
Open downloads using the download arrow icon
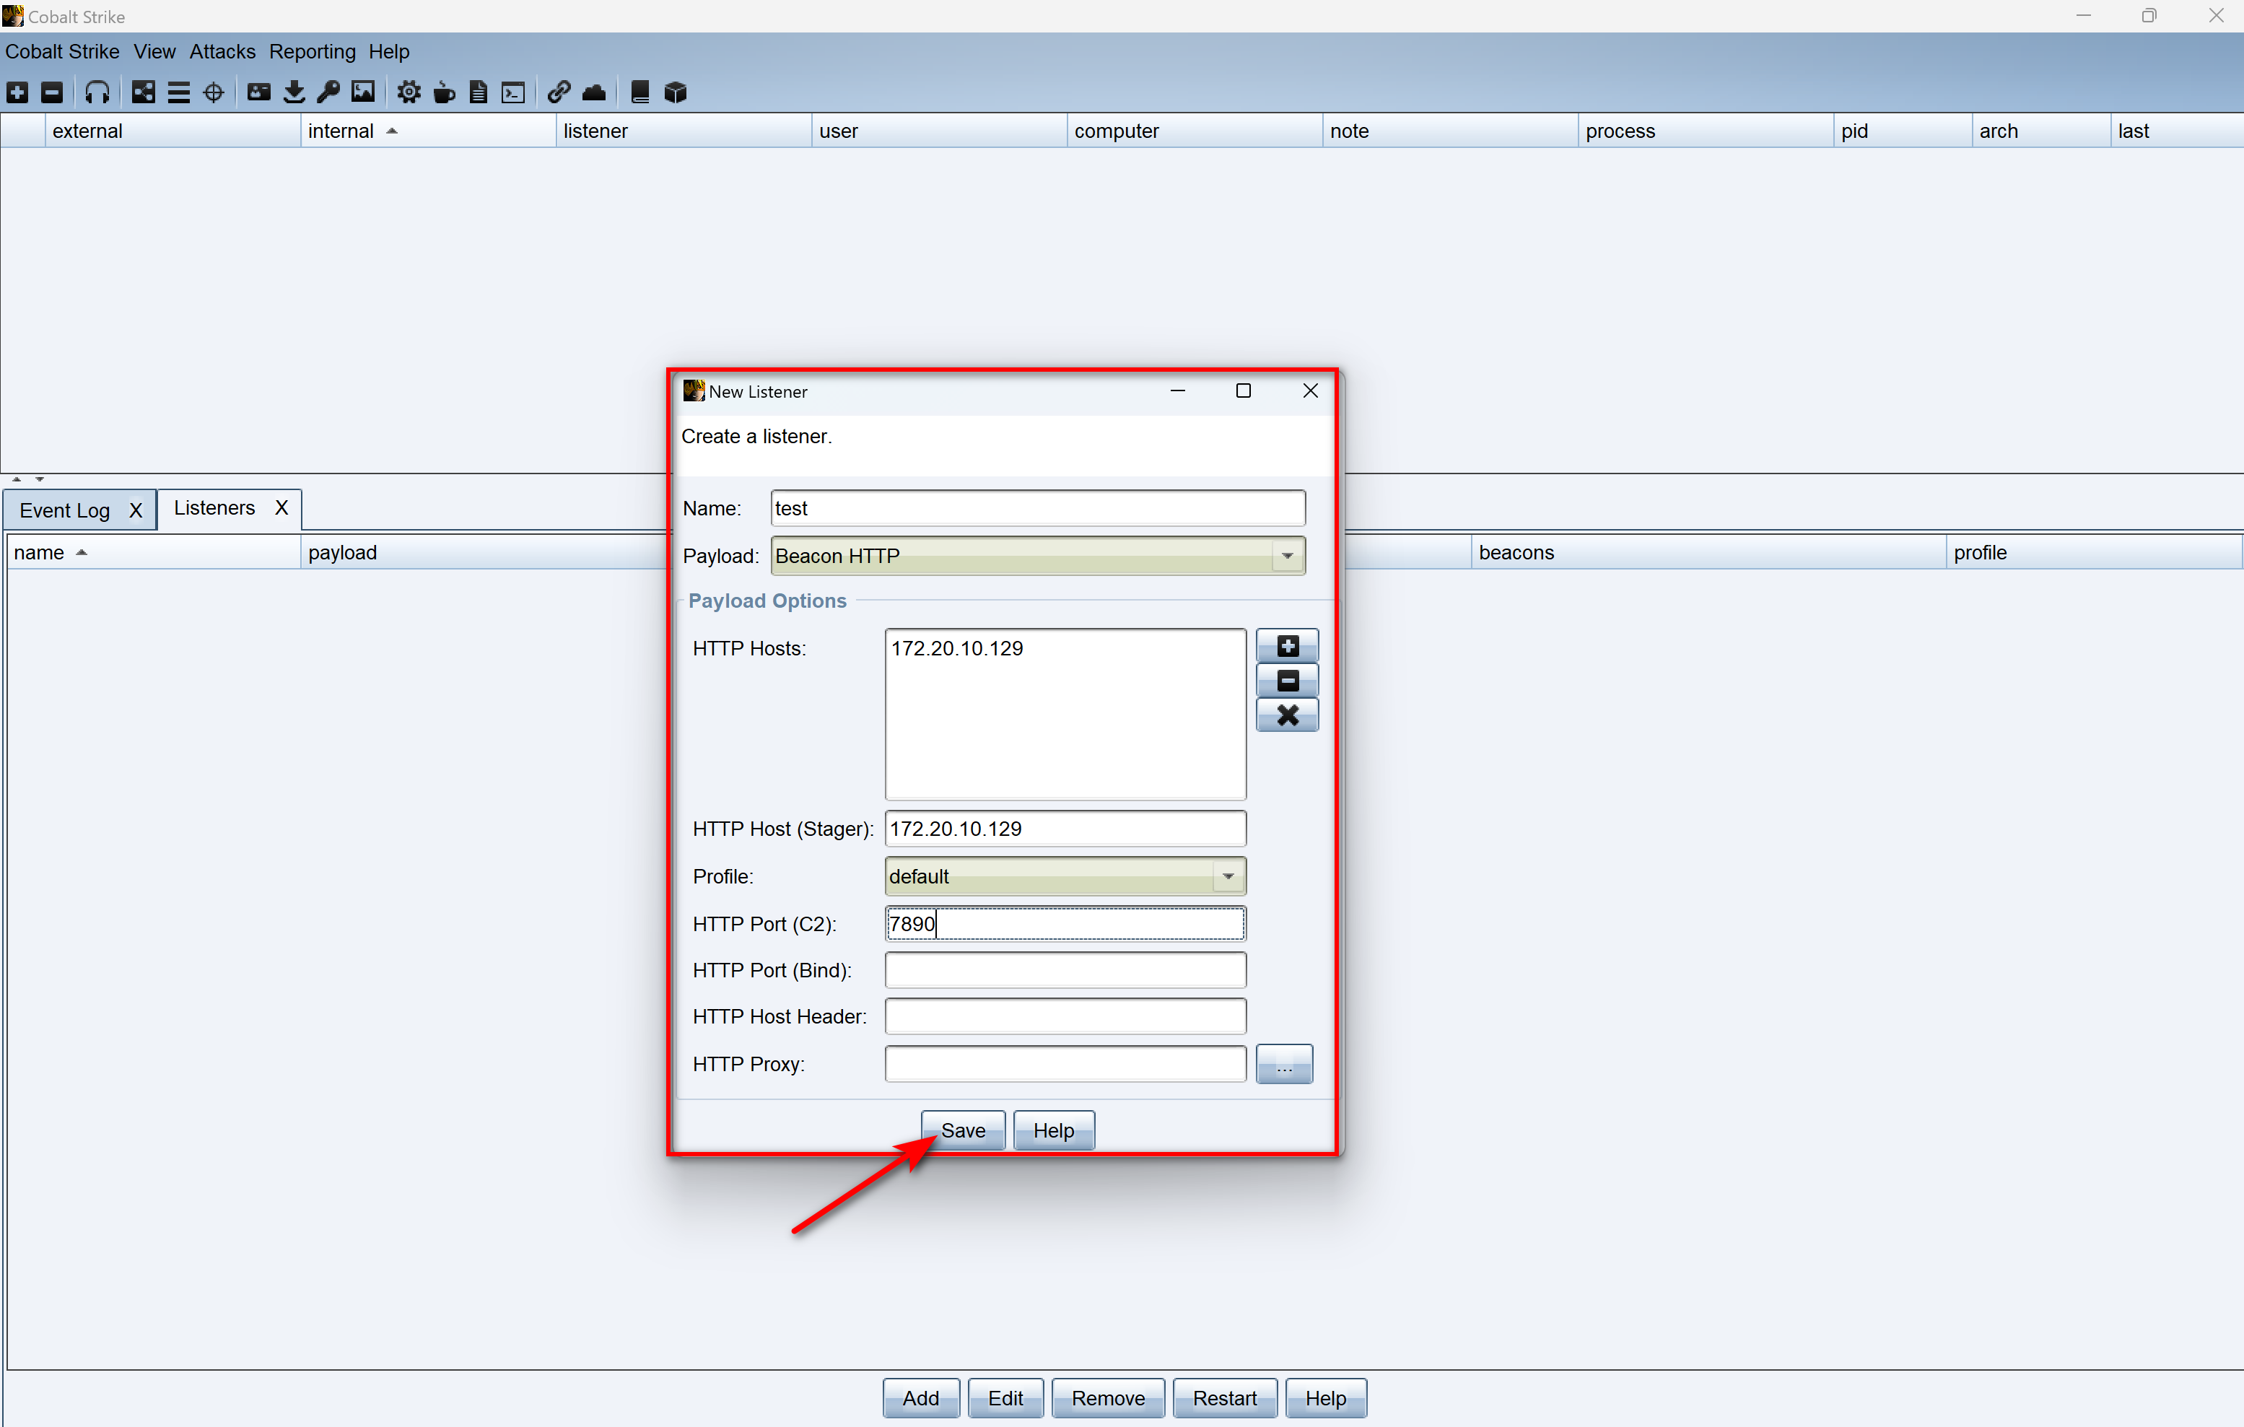[294, 92]
